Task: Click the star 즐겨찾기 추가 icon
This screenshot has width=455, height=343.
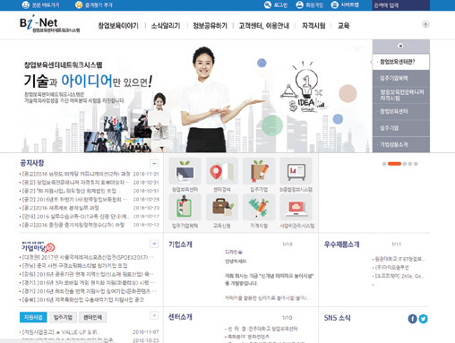Action: tap(79, 5)
